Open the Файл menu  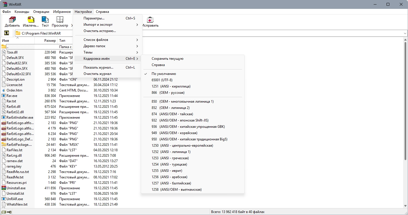[6, 12]
